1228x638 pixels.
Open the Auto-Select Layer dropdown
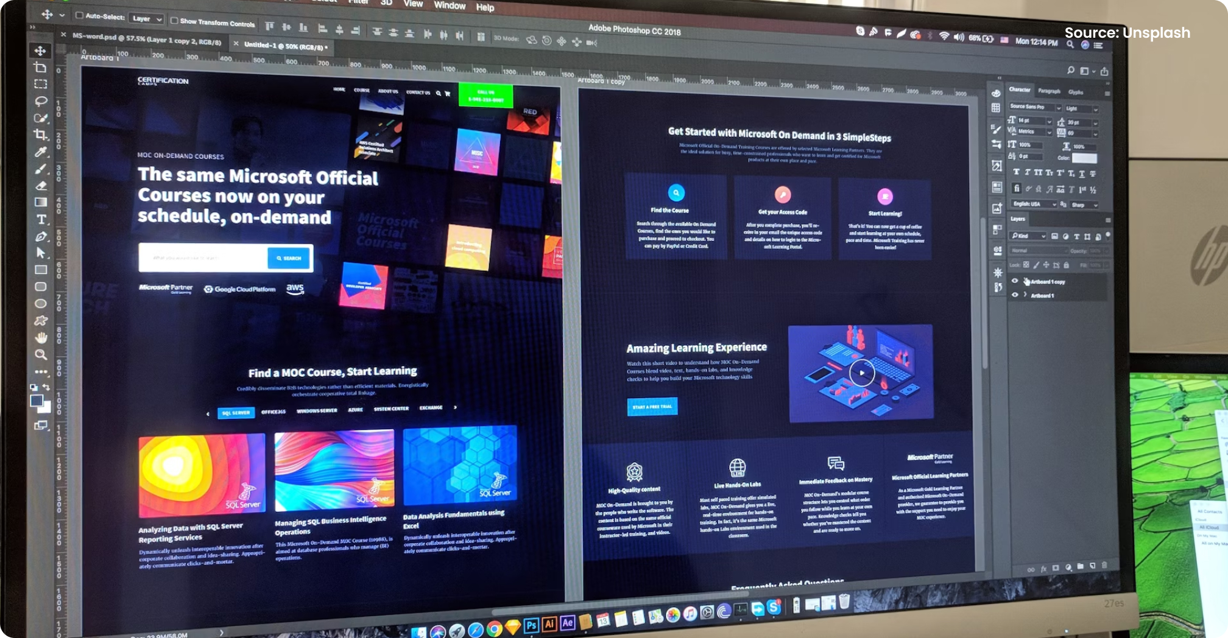pyautogui.click(x=146, y=19)
